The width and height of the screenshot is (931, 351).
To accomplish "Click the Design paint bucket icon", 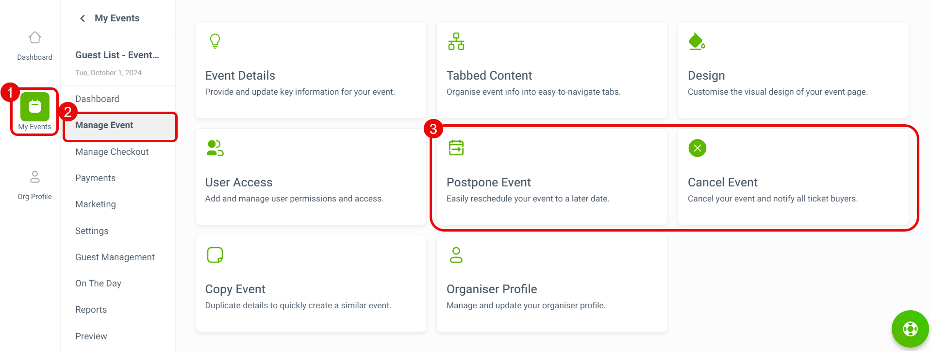I will point(697,42).
